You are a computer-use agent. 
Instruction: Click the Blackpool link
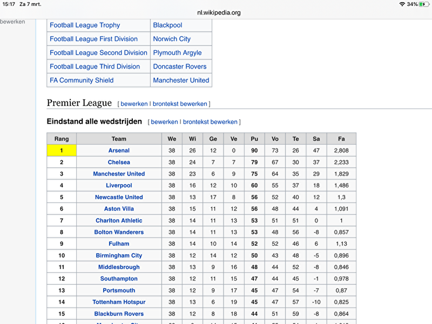(x=167, y=25)
